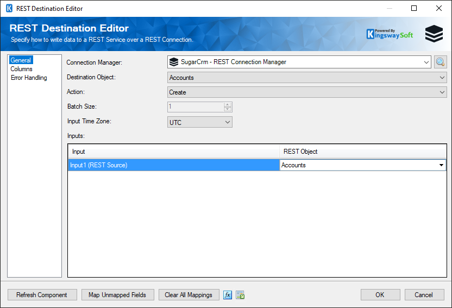
Task: Click Clear All Mappings button
Action: 189,295
